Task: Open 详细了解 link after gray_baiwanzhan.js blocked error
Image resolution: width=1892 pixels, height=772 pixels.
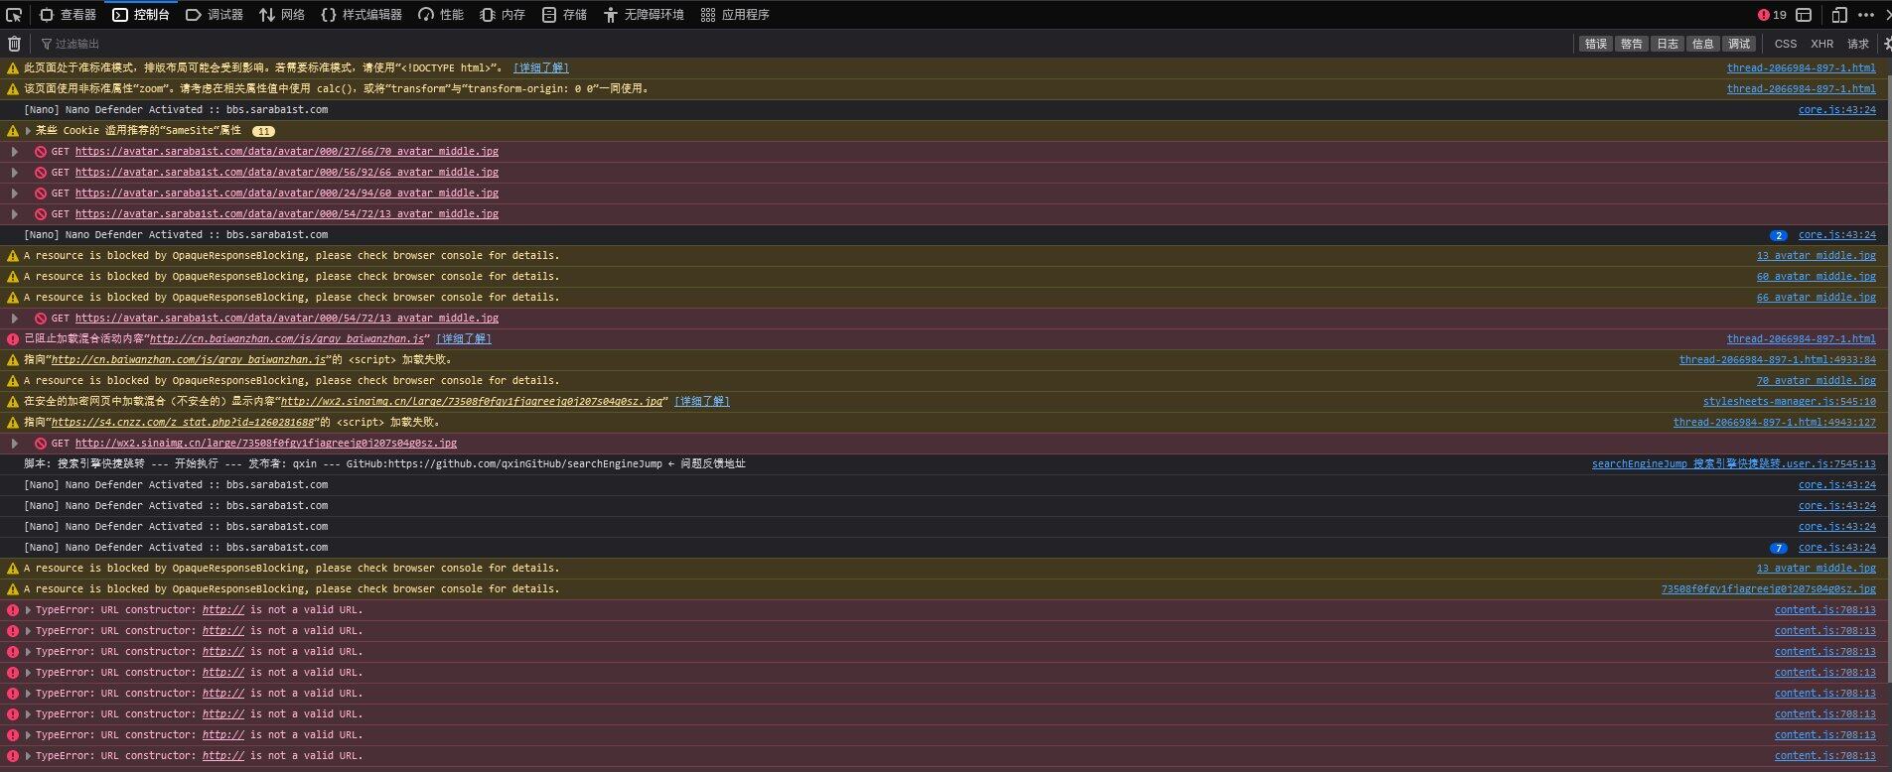Action: point(464,339)
